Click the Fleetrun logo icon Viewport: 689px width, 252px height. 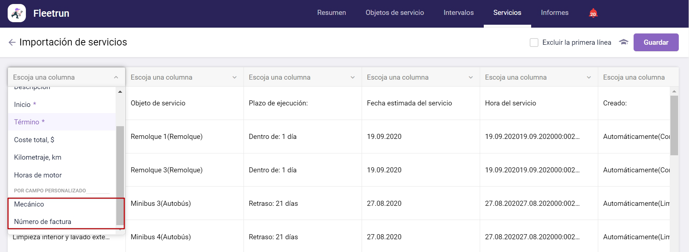[x=17, y=13]
